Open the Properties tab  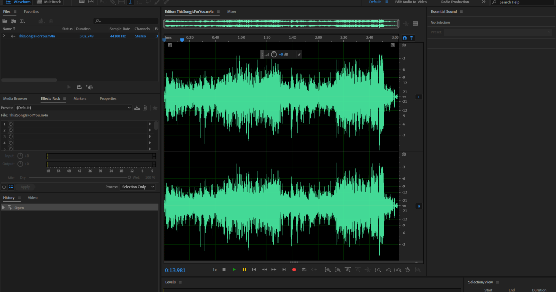(x=108, y=99)
